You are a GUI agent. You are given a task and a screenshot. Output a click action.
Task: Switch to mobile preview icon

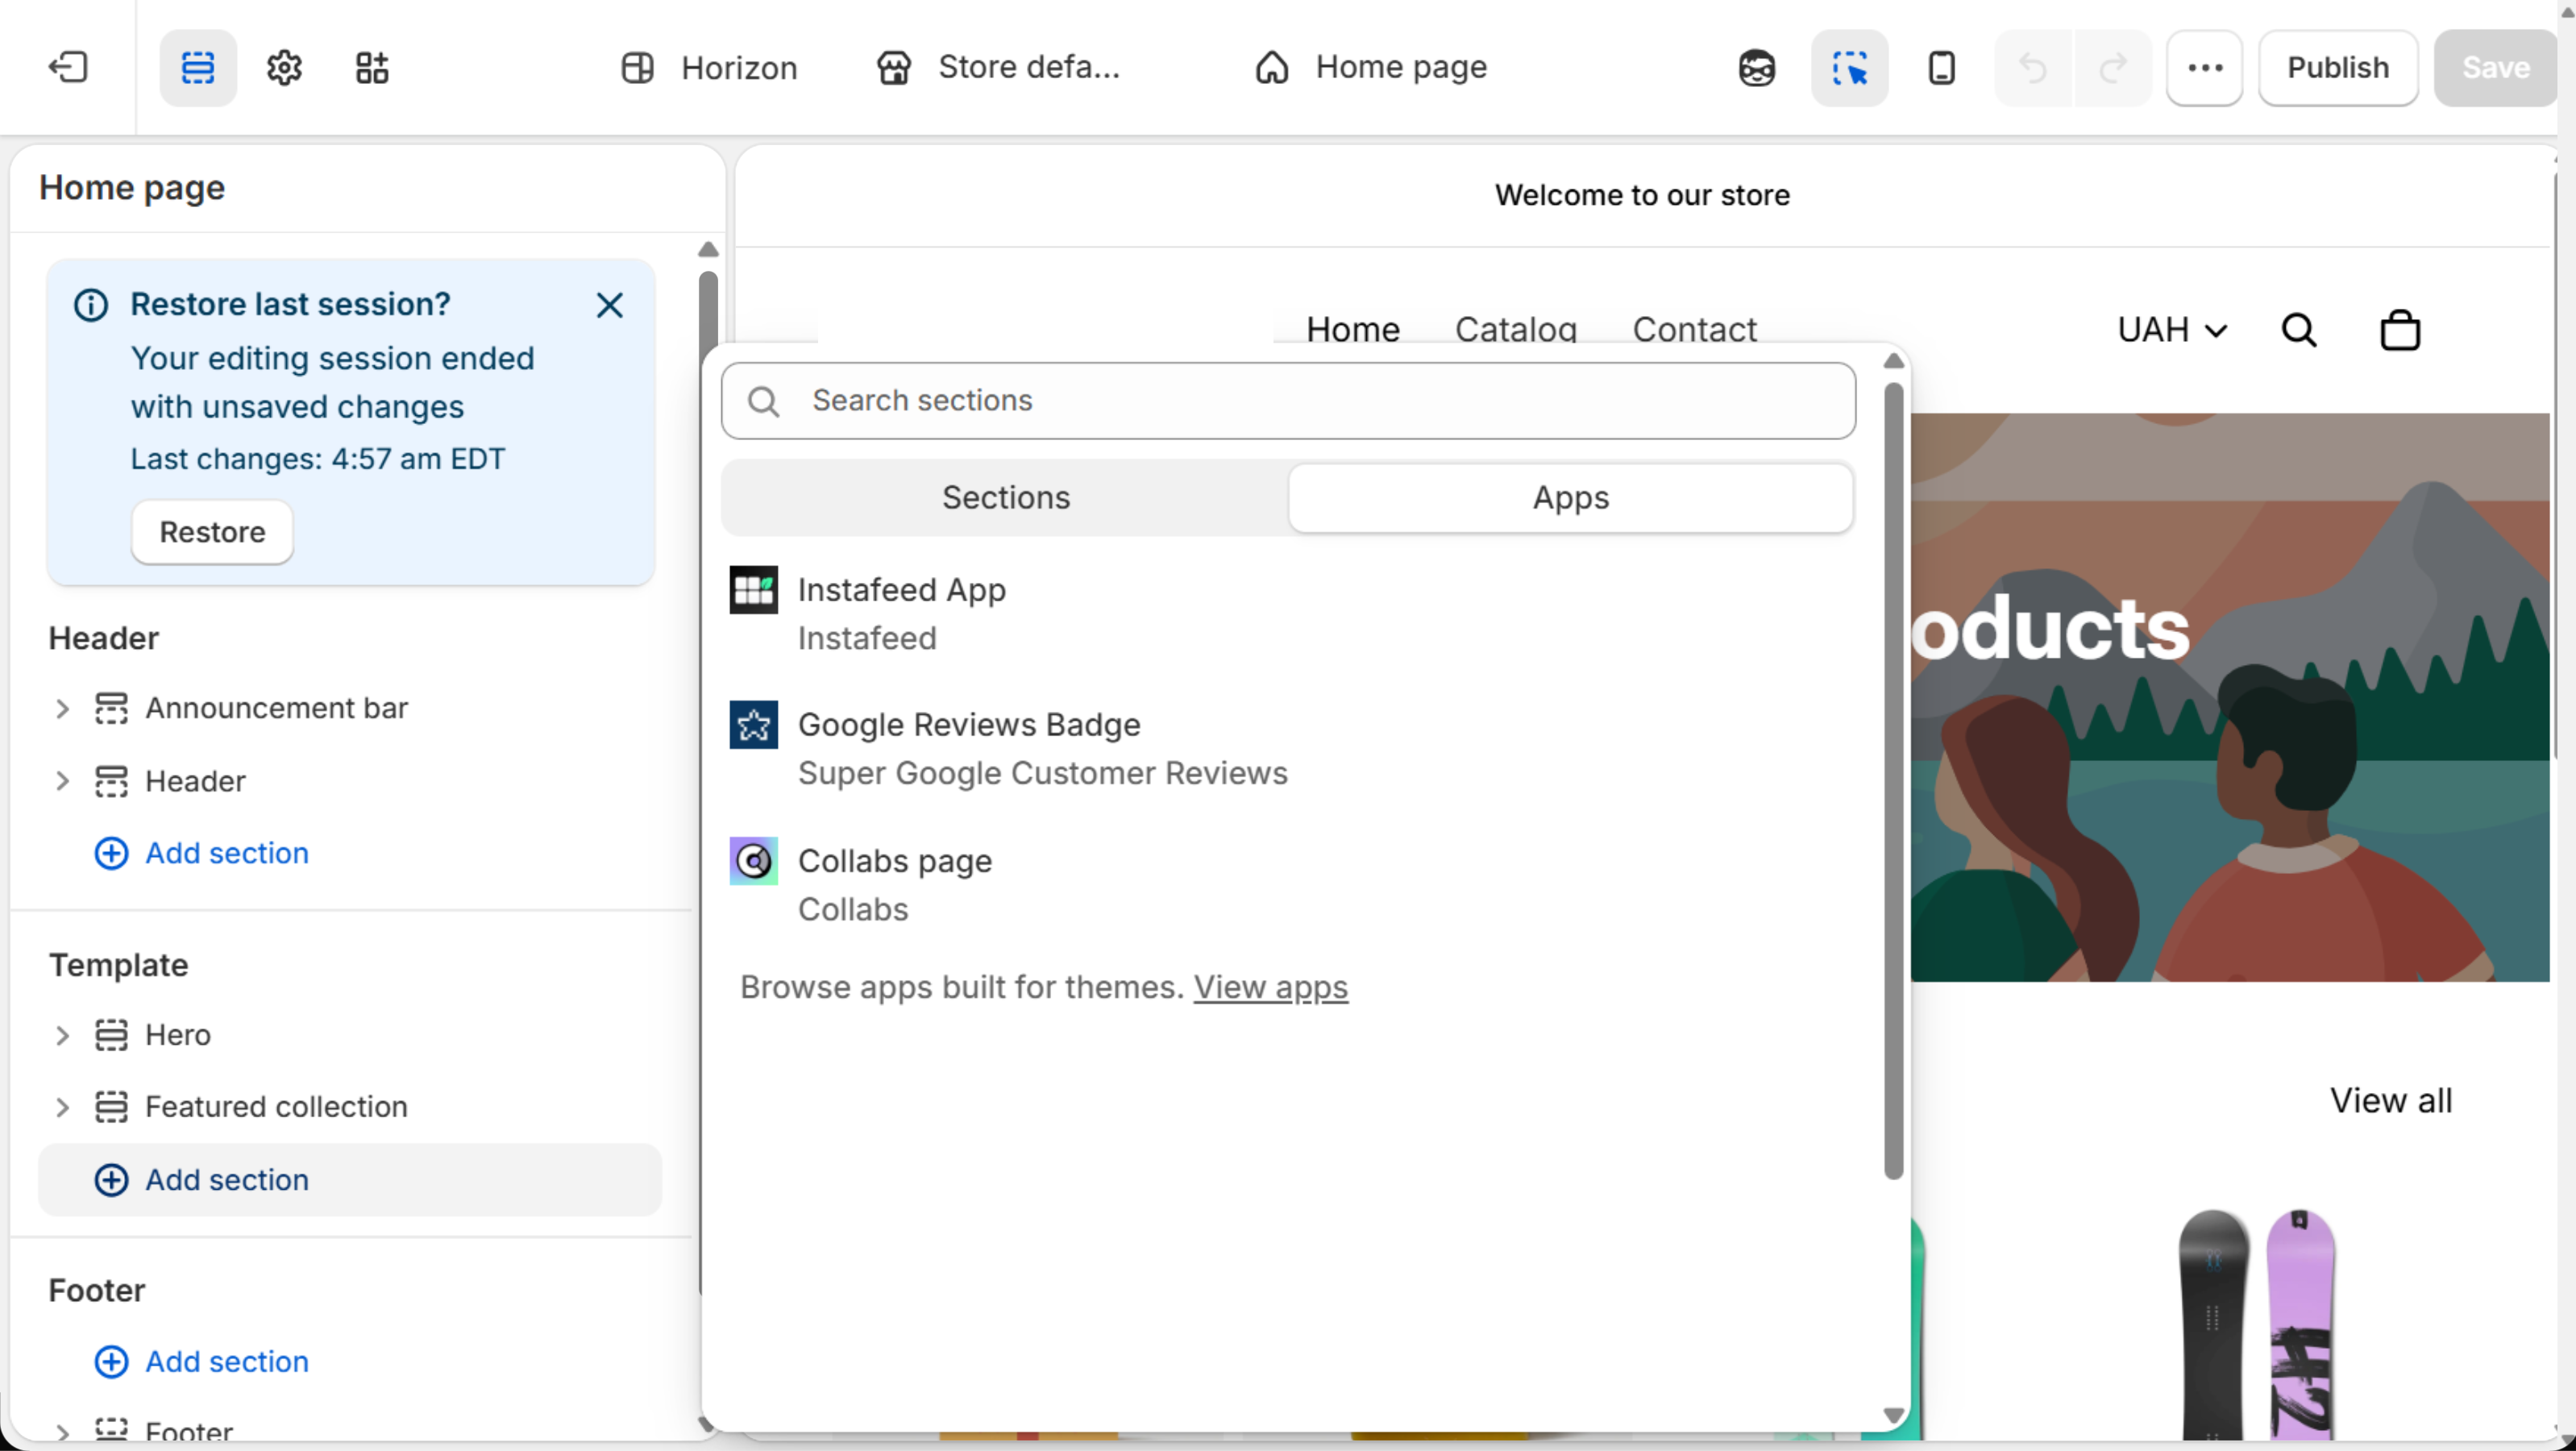[x=1941, y=67]
